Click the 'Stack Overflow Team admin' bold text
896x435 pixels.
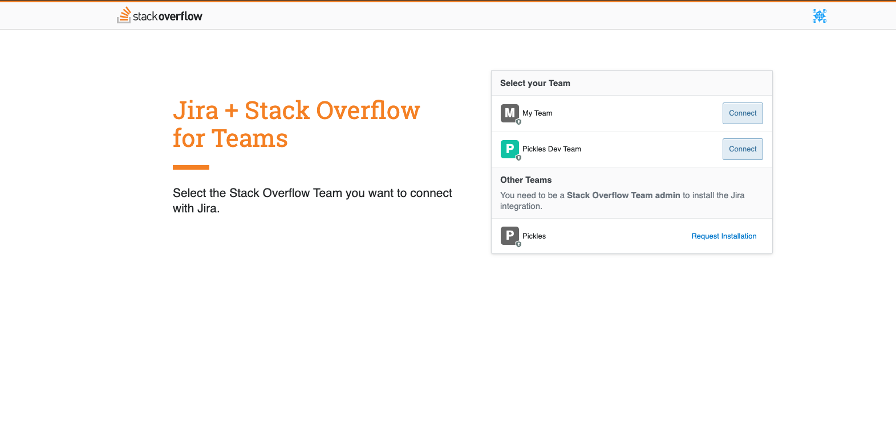click(623, 195)
